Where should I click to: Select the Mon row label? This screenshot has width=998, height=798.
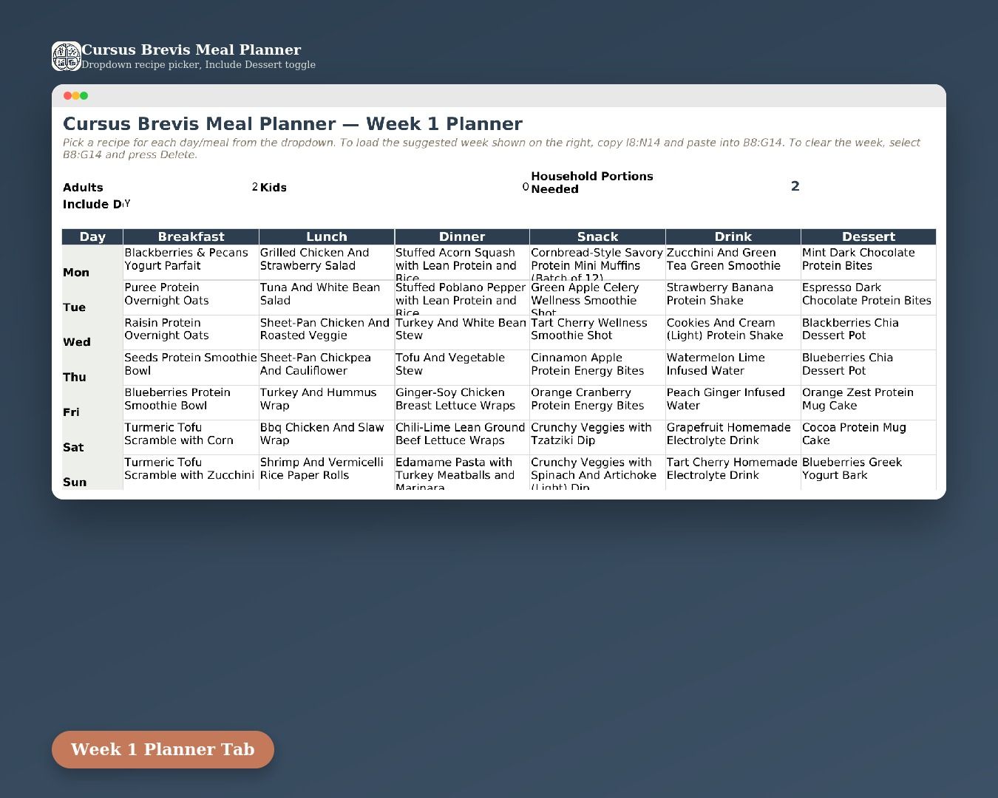click(92, 263)
